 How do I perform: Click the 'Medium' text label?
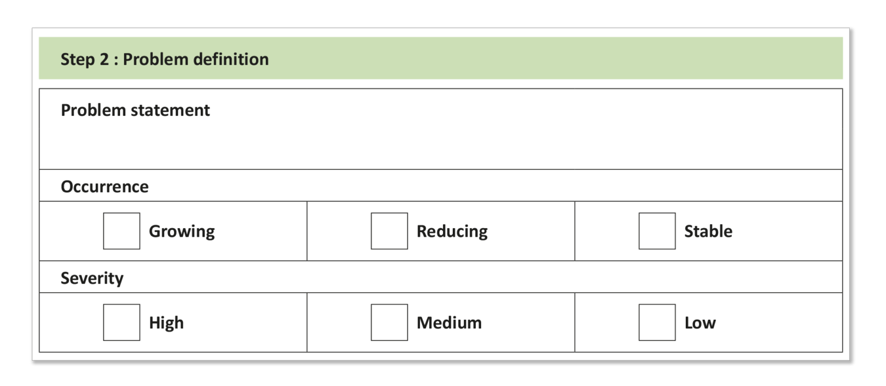click(449, 323)
